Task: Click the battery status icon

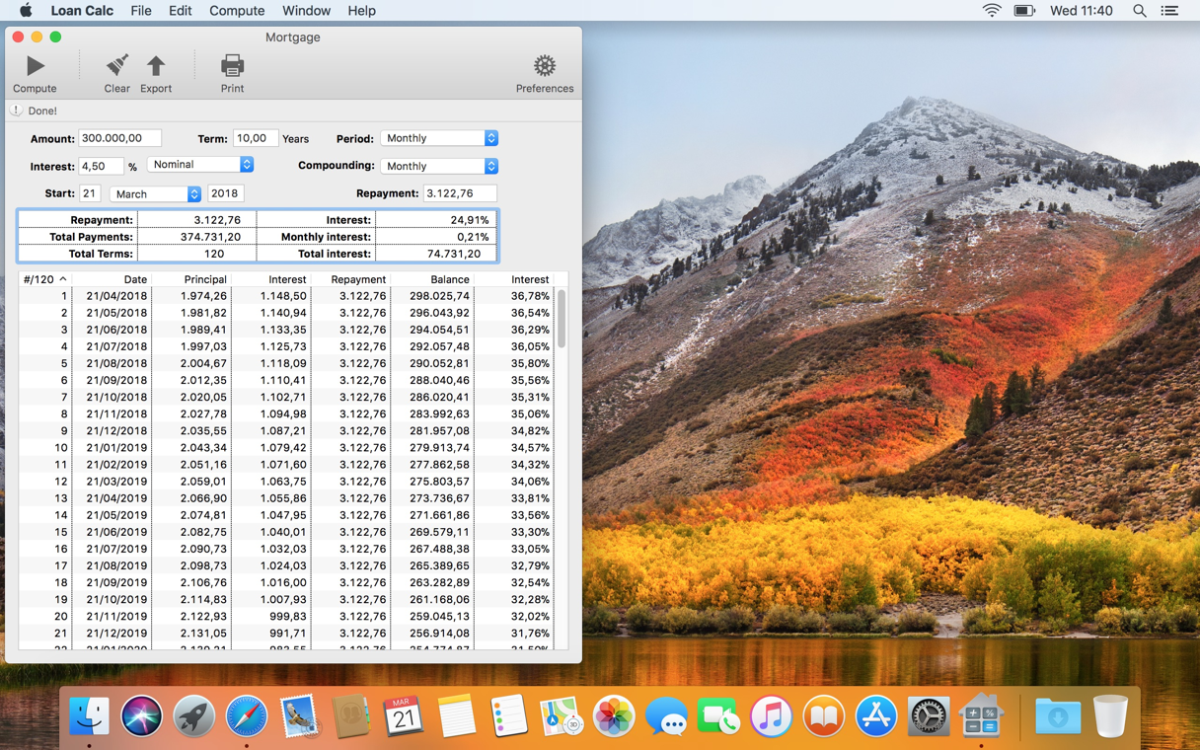Action: click(1024, 11)
